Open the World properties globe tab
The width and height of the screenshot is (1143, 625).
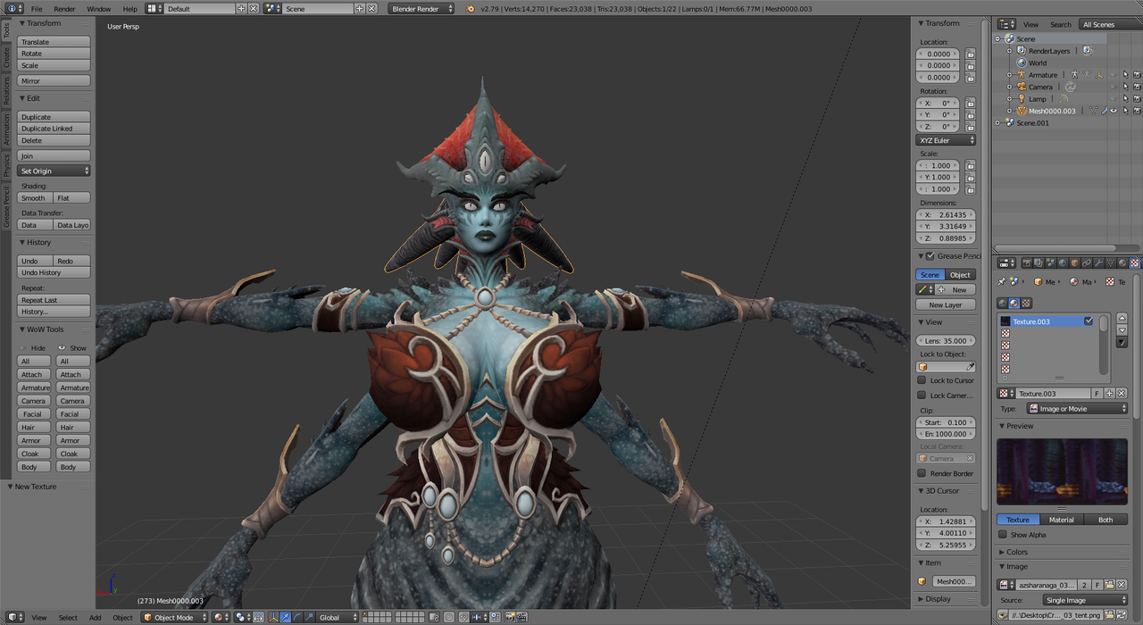click(x=1063, y=262)
